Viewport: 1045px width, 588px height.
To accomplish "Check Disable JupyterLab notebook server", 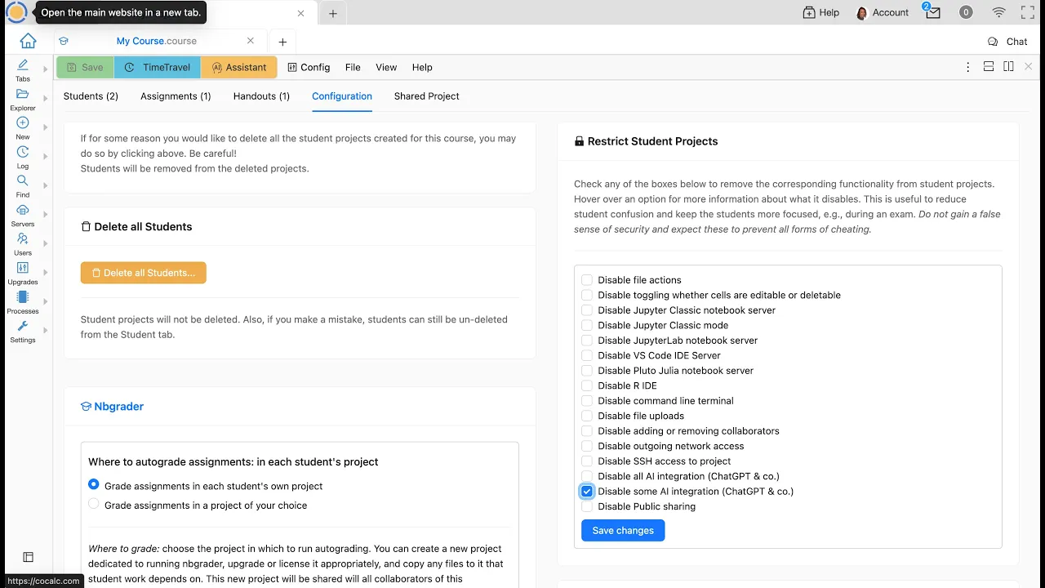I will (x=587, y=341).
